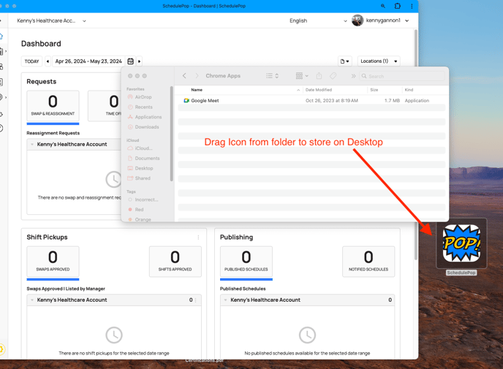Open browser three-dot menu in title bar
This screenshot has height=369, width=503.
click(x=412, y=6)
